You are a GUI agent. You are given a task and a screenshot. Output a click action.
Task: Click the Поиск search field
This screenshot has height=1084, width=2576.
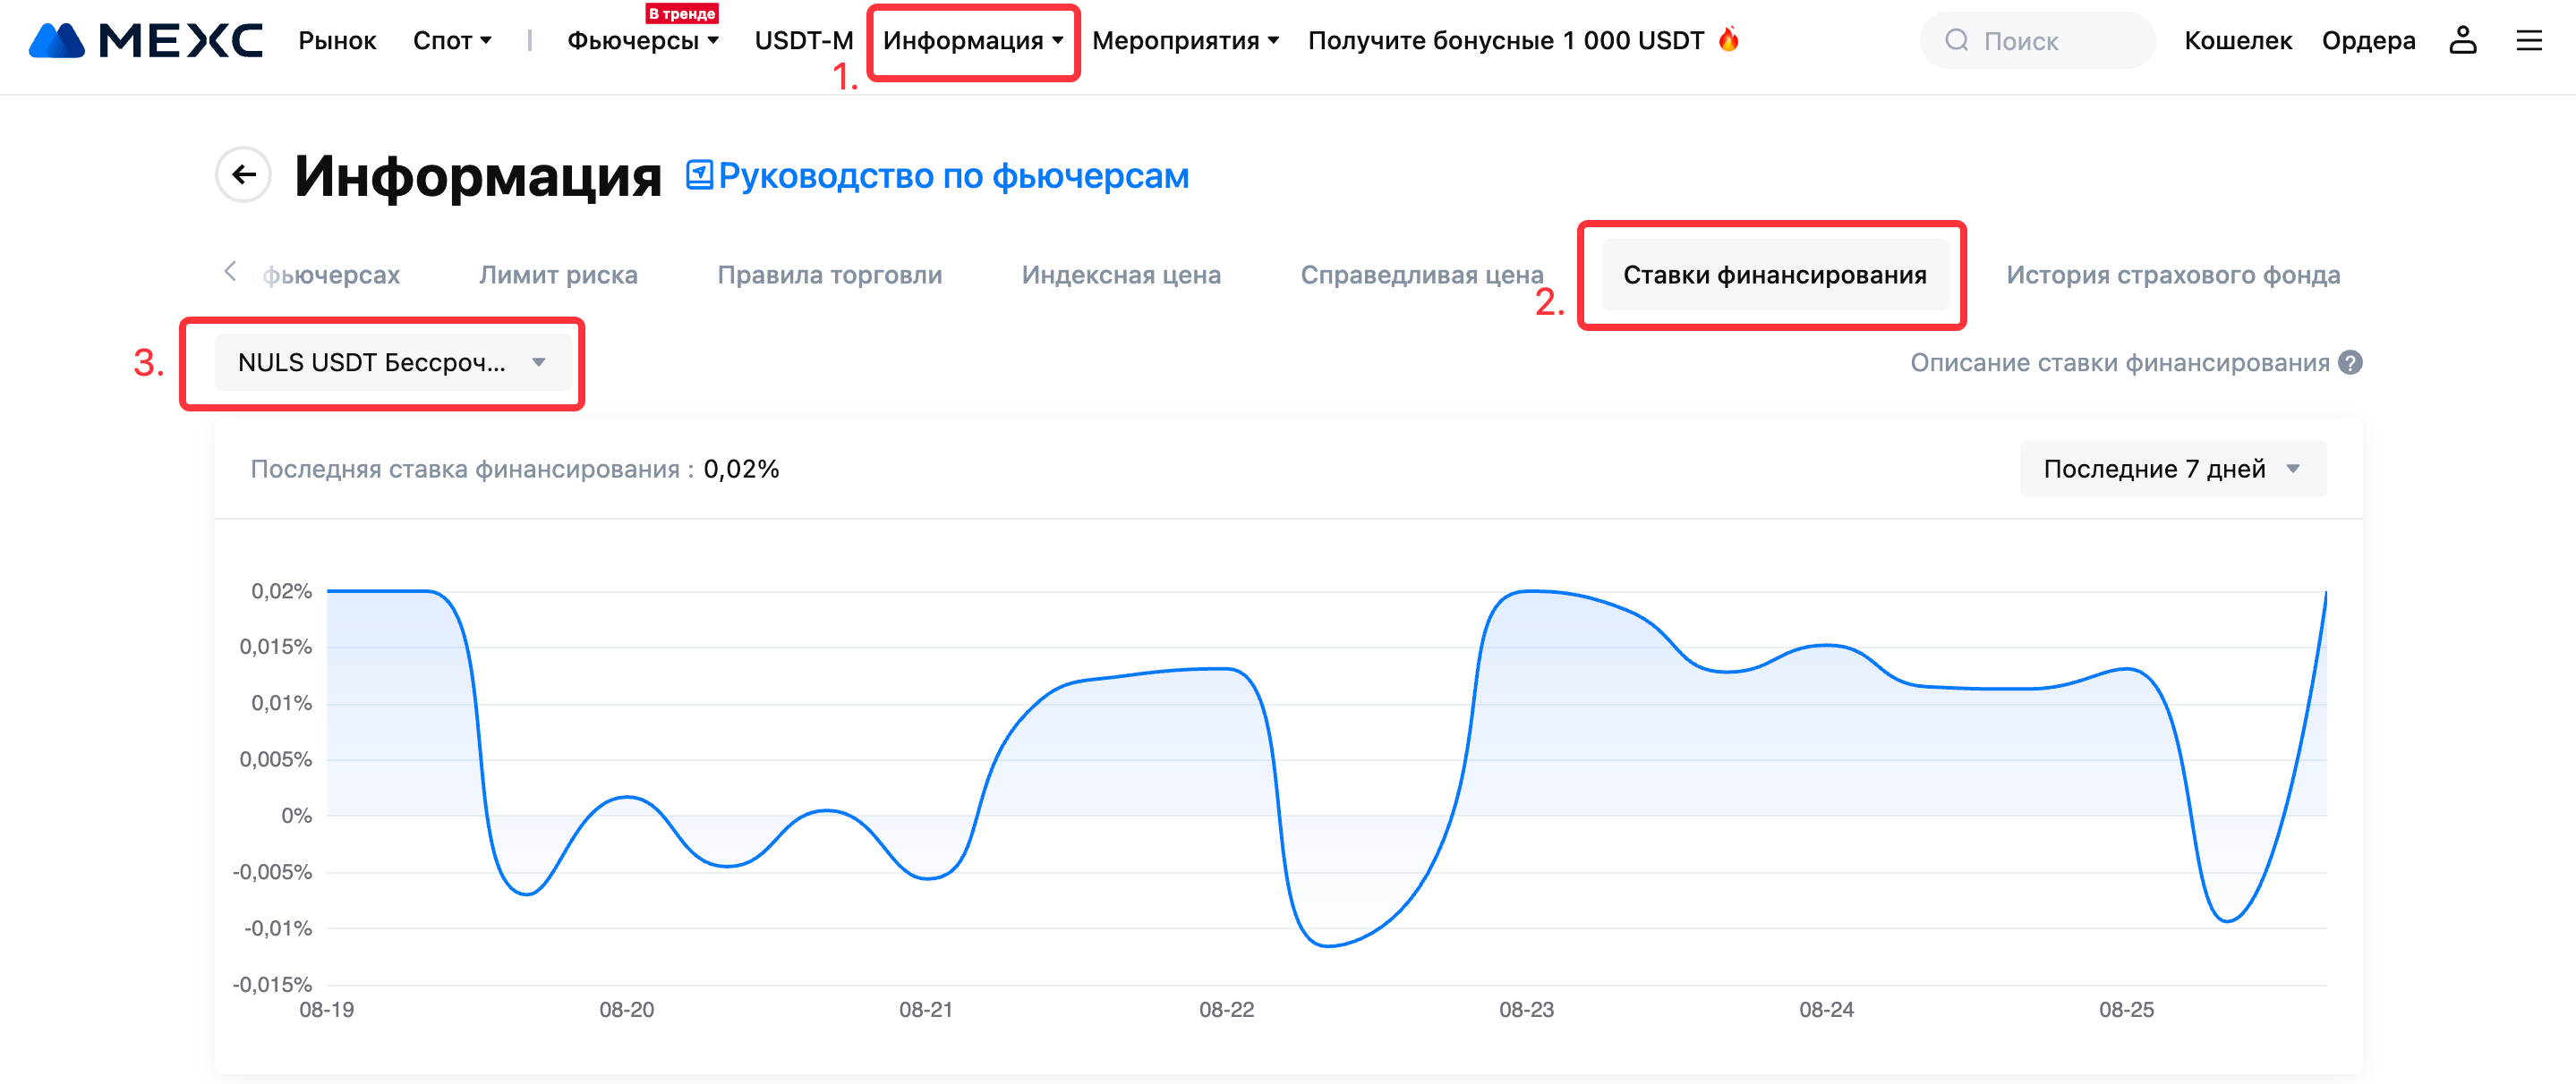[2036, 41]
